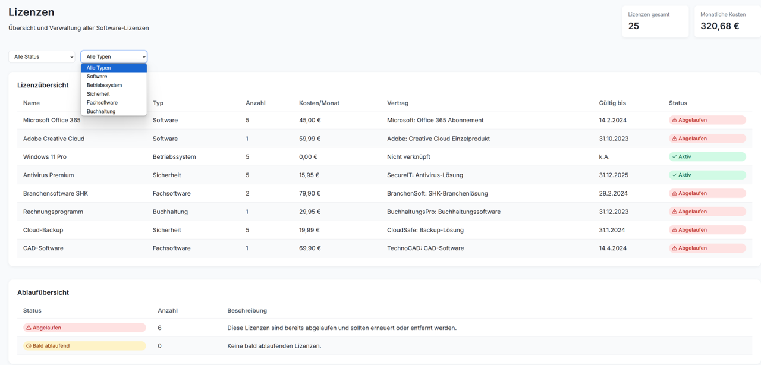Click warning icon in Ablaufübersicht 'Abgelaufen' badge
Screen dimensions: 761x365
29,328
